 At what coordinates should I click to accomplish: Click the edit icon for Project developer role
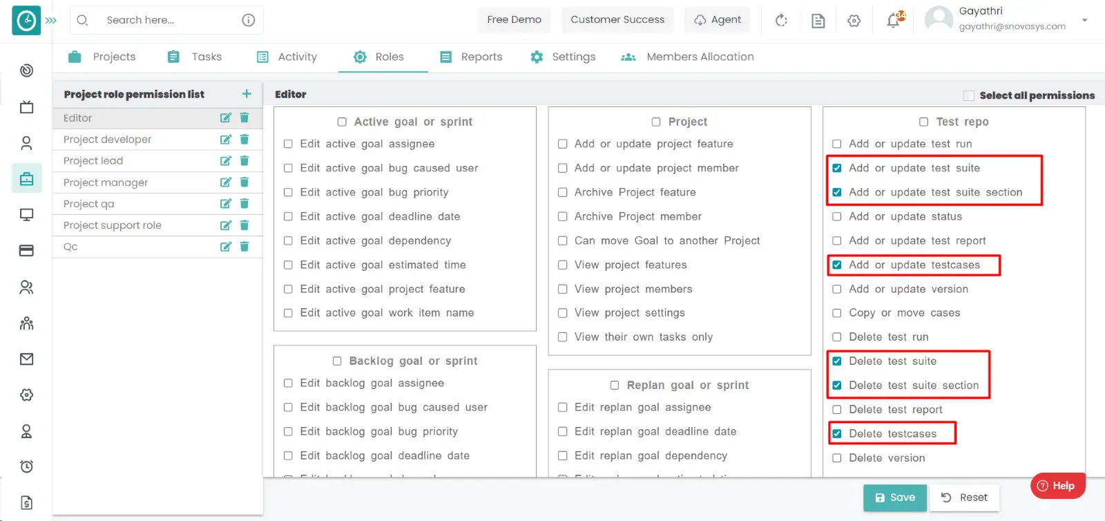225,140
